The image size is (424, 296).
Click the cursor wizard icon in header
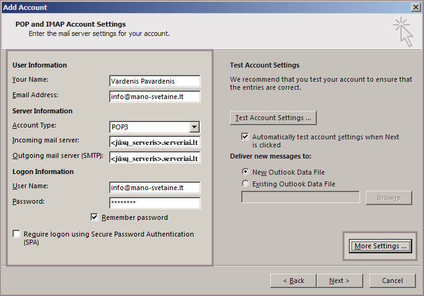tap(402, 31)
